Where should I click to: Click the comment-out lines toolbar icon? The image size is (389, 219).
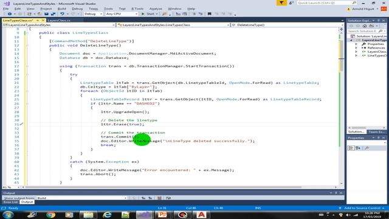[x=194, y=14]
